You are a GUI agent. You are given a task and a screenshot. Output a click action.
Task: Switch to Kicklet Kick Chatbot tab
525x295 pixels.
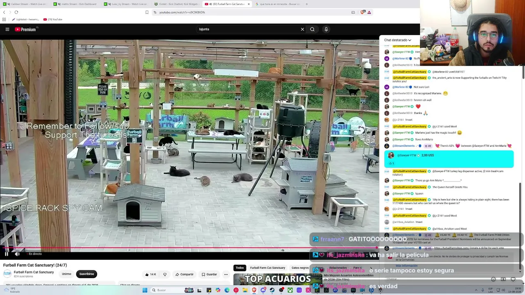(176, 4)
